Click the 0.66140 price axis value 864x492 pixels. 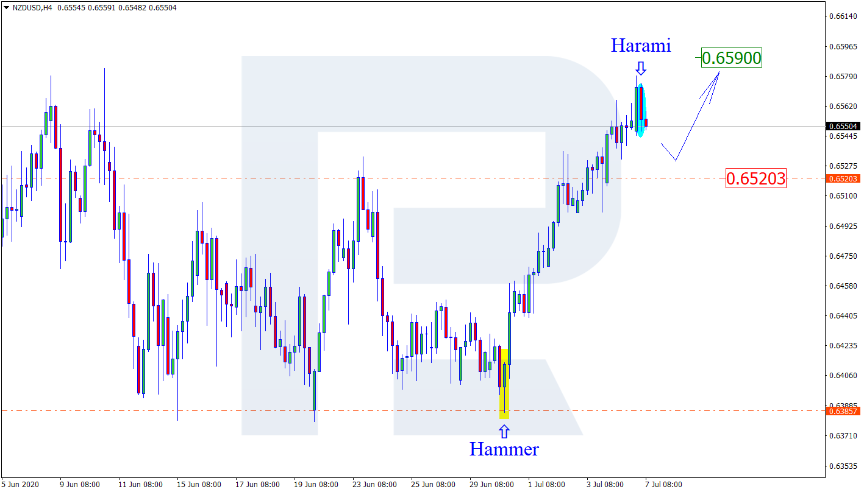click(x=844, y=16)
